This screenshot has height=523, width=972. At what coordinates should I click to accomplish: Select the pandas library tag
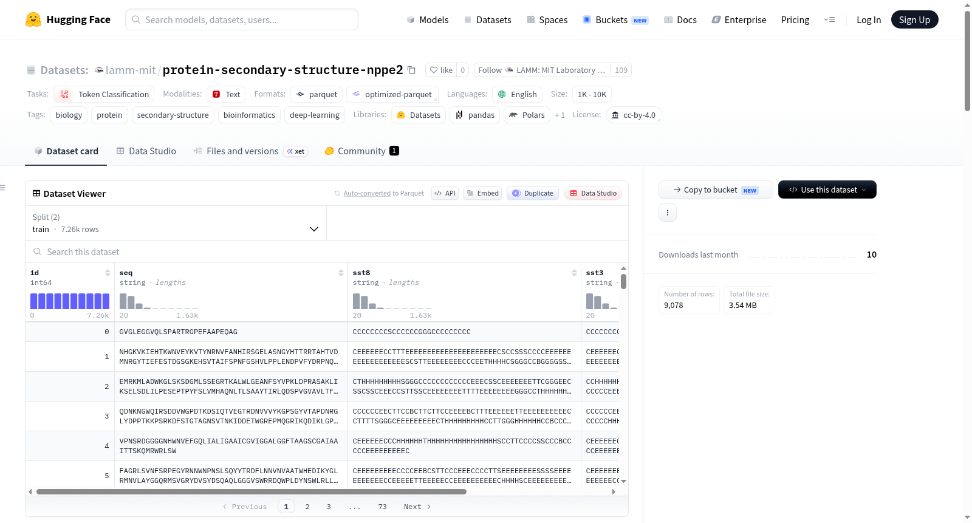[x=475, y=115]
